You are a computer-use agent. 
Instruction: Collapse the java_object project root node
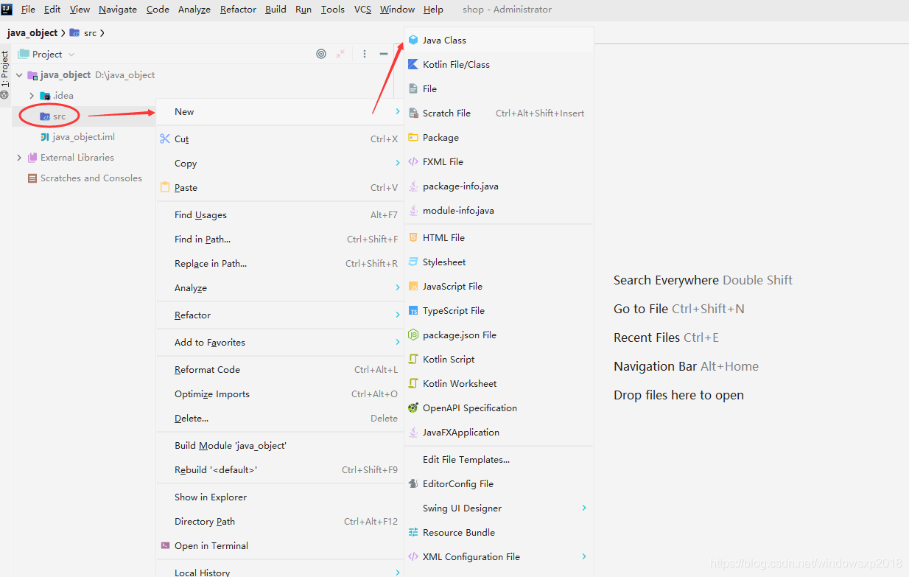tap(19, 75)
